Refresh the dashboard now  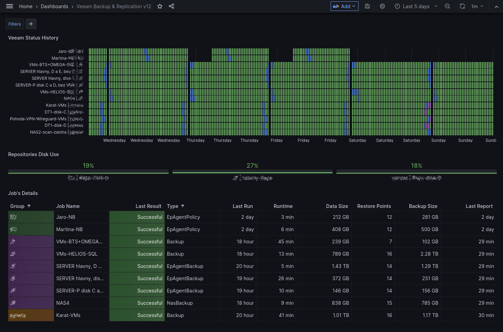(462, 6)
